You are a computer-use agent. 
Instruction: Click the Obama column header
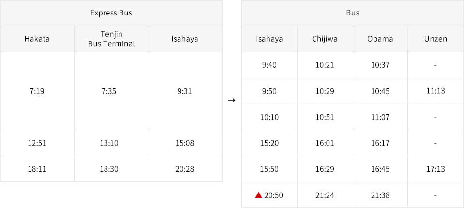tap(380, 39)
